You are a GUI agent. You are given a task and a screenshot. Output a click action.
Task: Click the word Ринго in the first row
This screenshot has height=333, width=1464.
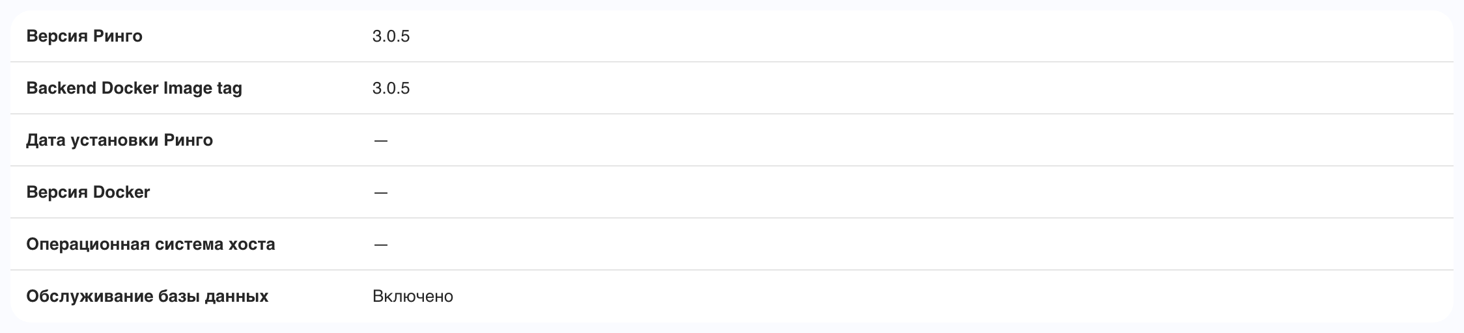tap(118, 36)
